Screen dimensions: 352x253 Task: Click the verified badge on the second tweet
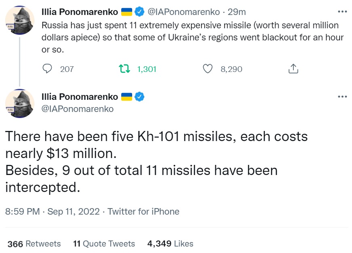pos(139,97)
